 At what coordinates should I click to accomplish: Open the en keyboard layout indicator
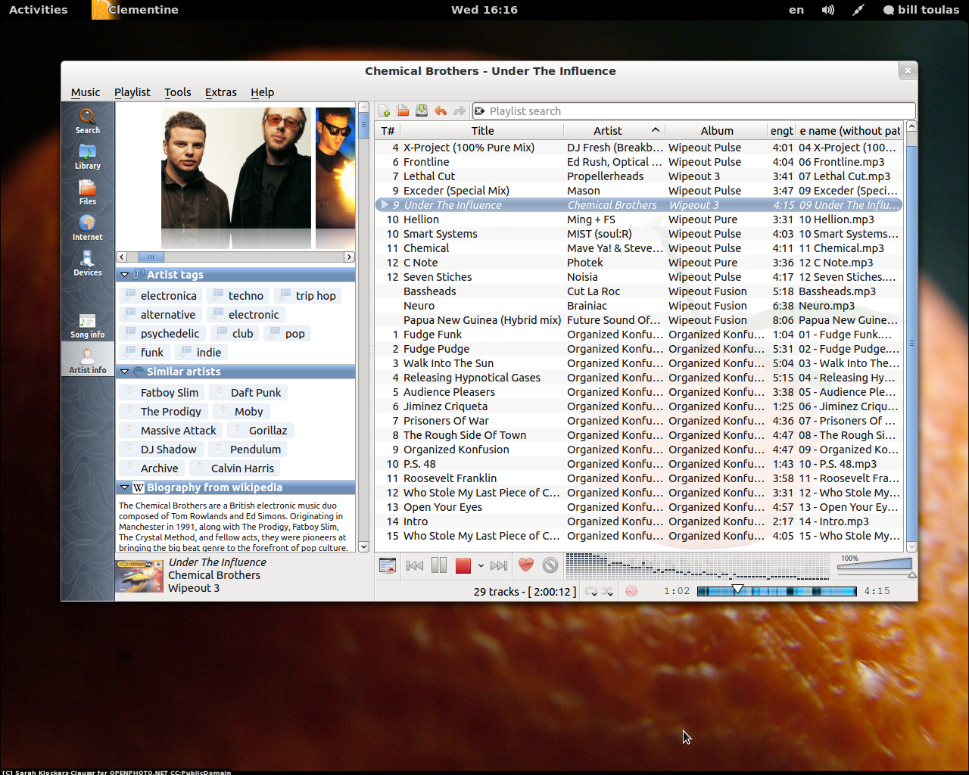point(796,10)
